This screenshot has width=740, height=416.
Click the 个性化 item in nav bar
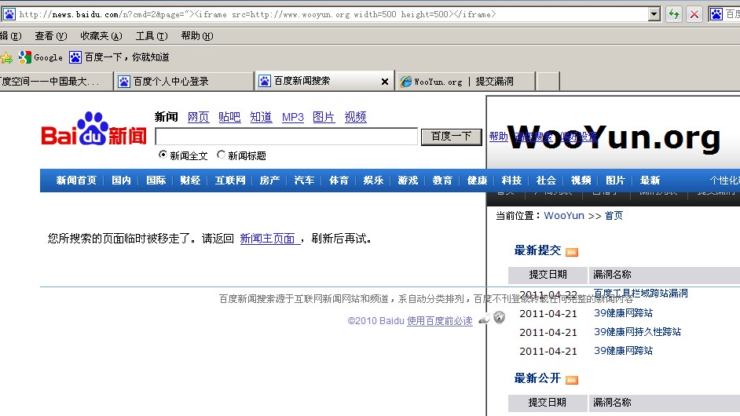click(725, 181)
